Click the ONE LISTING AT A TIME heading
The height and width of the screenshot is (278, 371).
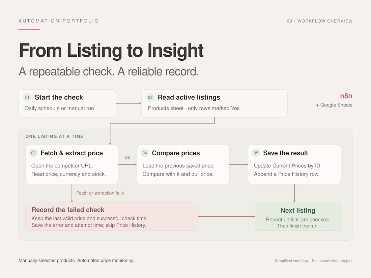click(54, 136)
